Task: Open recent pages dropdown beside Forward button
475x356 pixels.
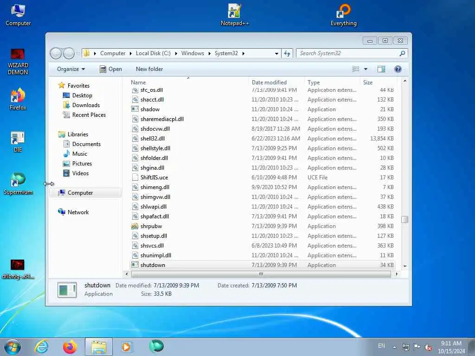Action: pyautogui.click(x=78, y=54)
